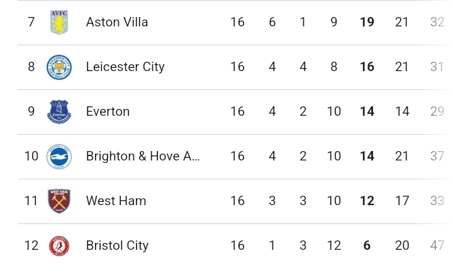This screenshot has height=275, width=453.
Task: Click the Everton club crest
Action: click(59, 112)
